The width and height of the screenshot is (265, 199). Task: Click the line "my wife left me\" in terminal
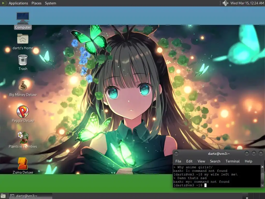221,174
